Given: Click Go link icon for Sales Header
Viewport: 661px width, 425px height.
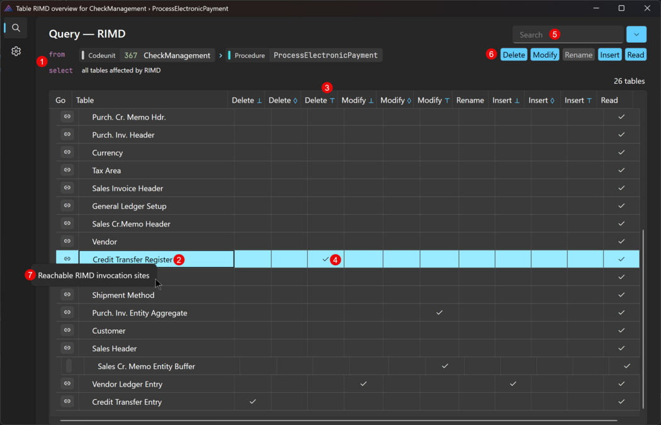Looking at the screenshot, I should [x=67, y=348].
